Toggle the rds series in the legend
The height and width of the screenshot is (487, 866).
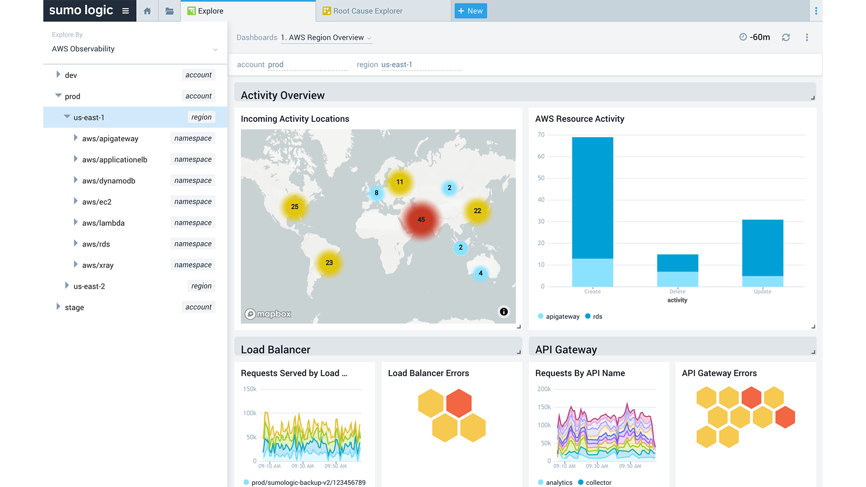coord(594,317)
